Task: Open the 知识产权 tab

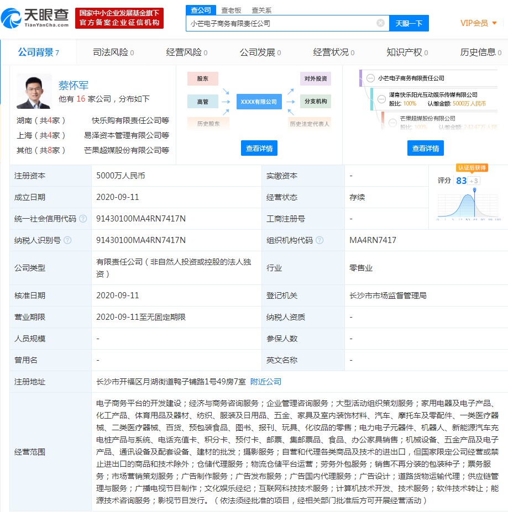Action: coord(407,52)
